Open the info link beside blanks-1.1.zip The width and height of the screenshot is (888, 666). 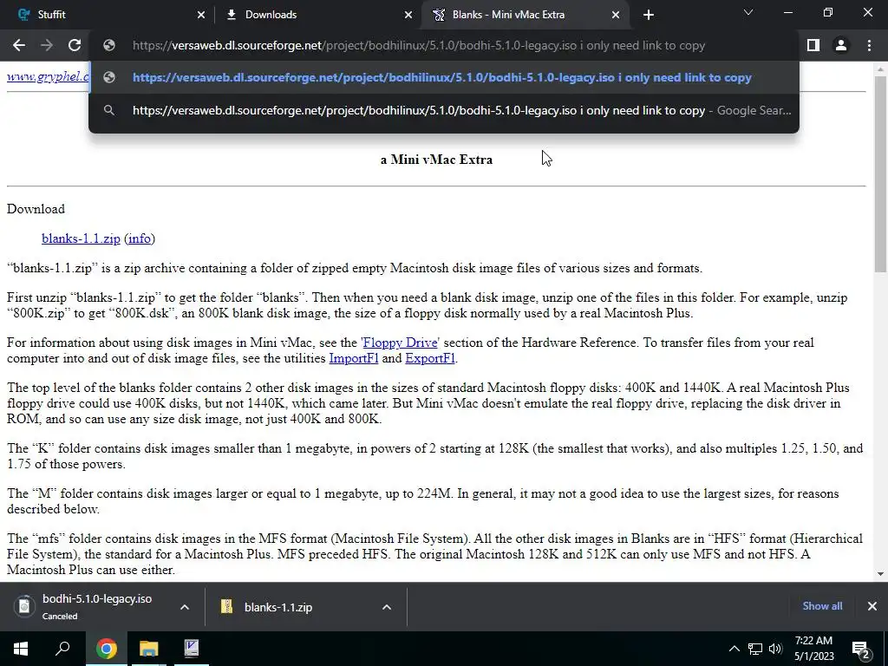point(140,238)
